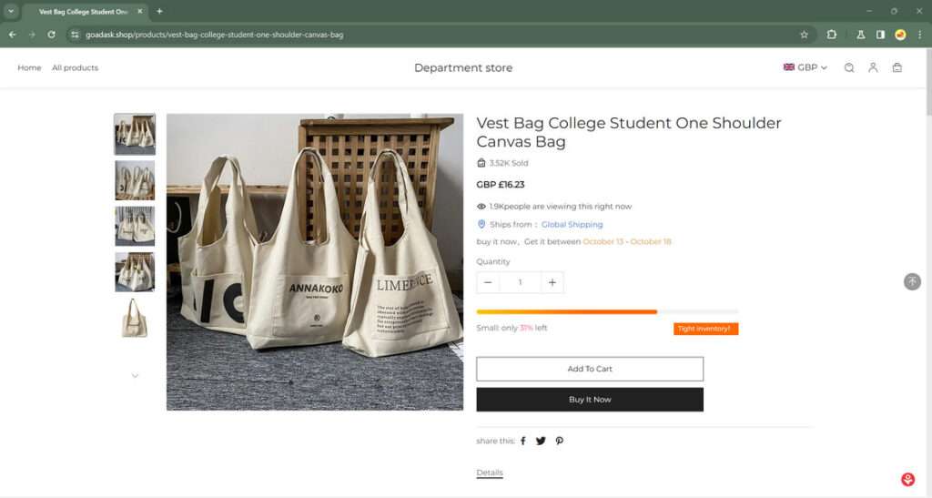Click the scroll-to-top arrow button
Image resolution: width=932 pixels, height=498 pixels.
click(912, 281)
